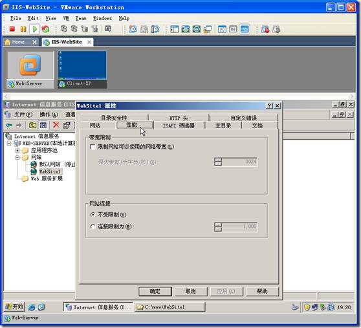Viewport: 361px width, 328px height.
Task: Click the highlighted console view icon
Action: click(245, 29)
